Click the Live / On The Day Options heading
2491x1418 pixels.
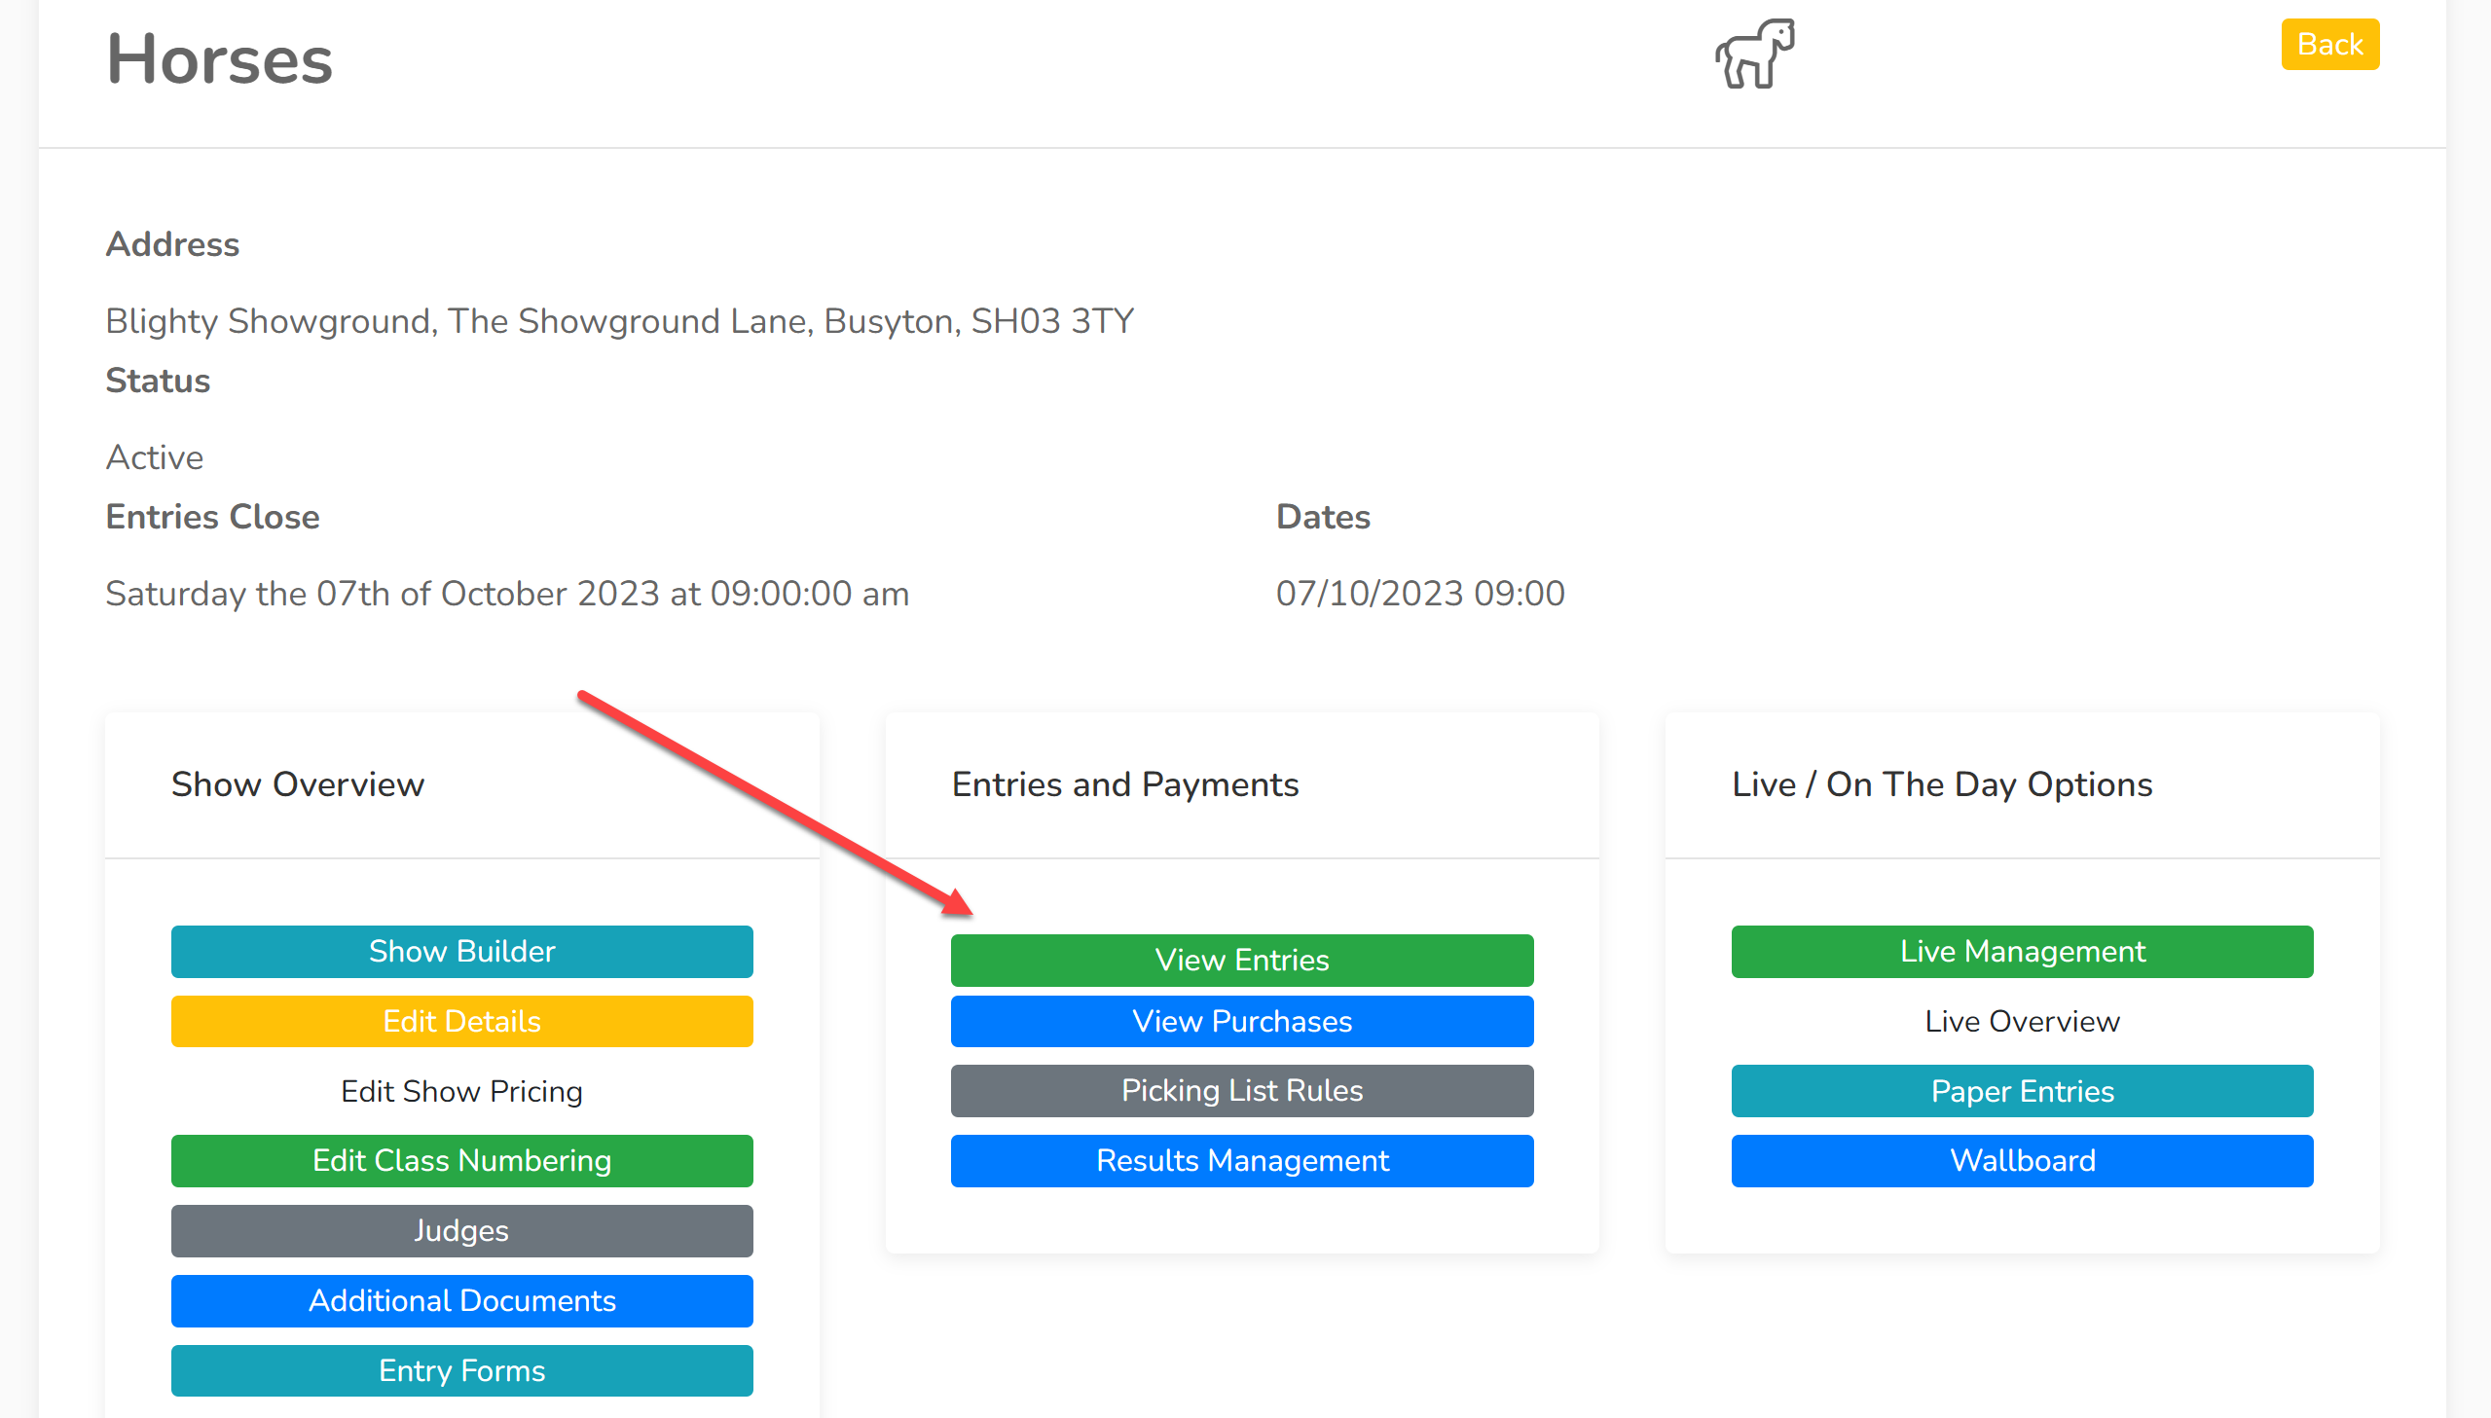tap(1942, 785)
